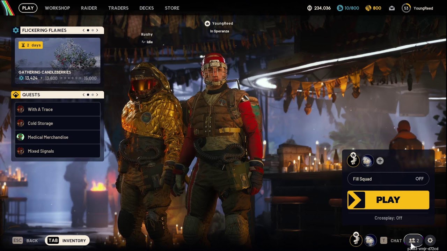447x251 pixels.
Task: Open the CHAT button
Action: tap(391, 241)
